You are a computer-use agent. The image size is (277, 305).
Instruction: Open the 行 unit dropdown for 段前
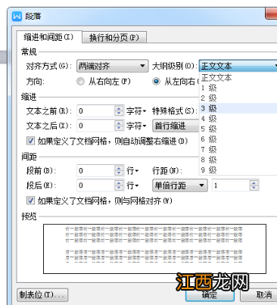[x=132, y=171]
